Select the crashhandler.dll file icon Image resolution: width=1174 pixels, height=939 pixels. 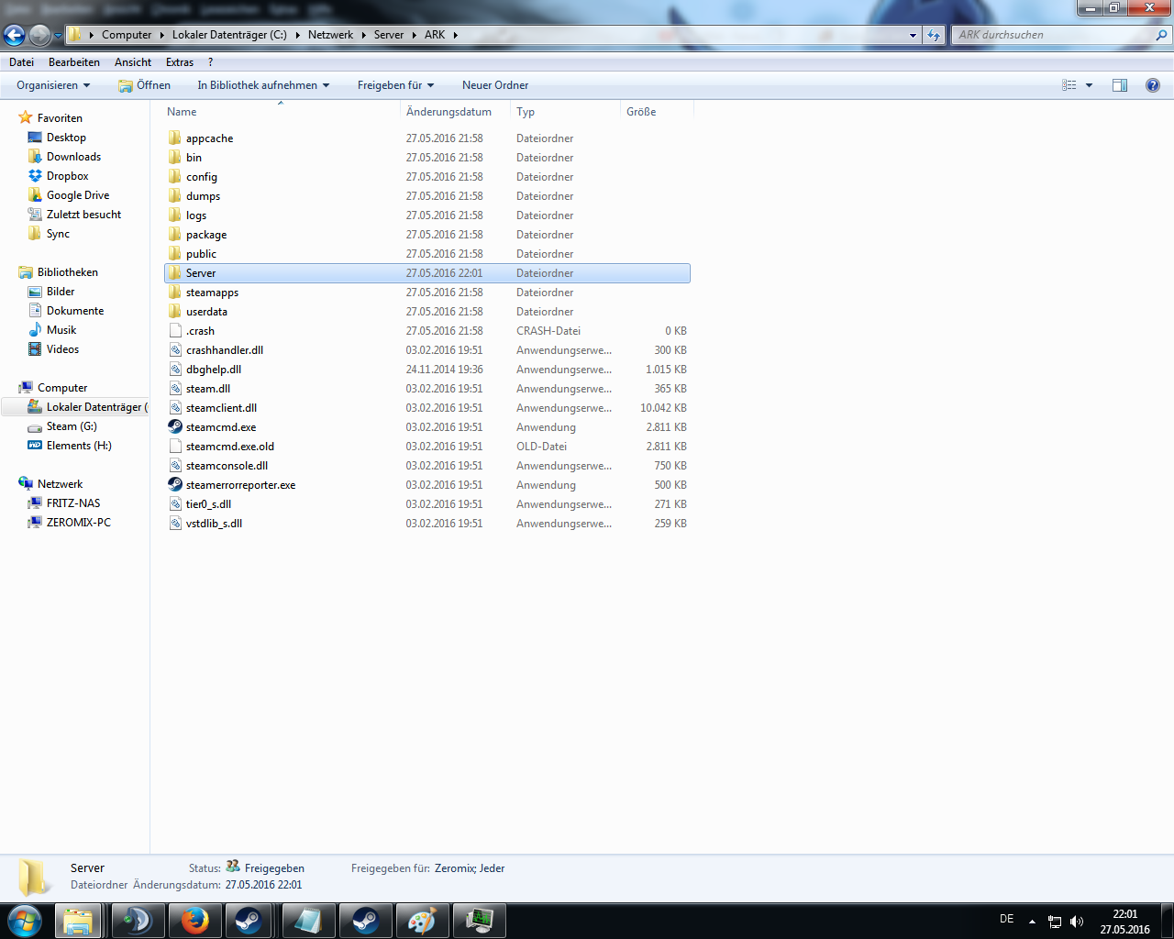(175, 350)
